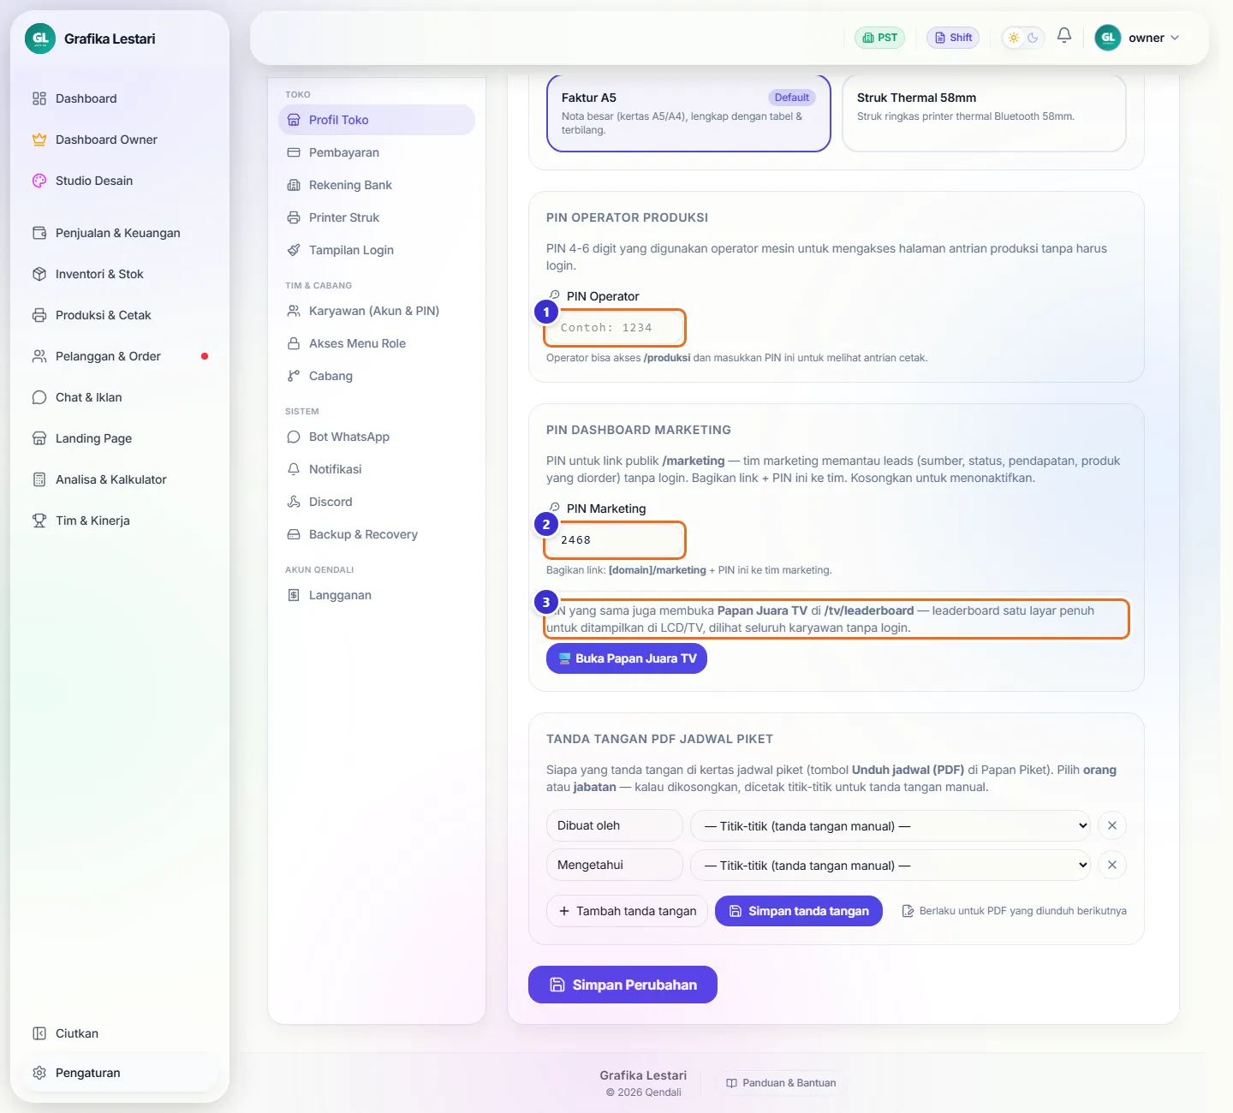Click the printer icon for Printer Struk
Image resolution: width=1233 pixels, height=1113 pixels.
click(294, 217)
